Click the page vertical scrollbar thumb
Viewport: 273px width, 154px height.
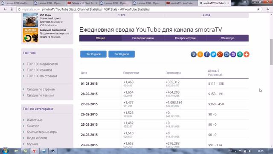coord(271,52)
